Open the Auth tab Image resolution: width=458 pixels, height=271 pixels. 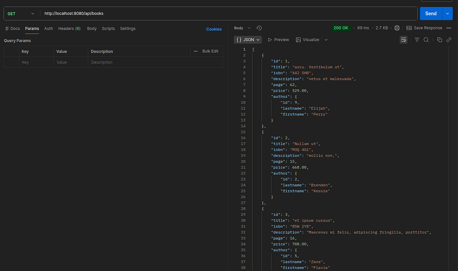(x=48, y=29)
